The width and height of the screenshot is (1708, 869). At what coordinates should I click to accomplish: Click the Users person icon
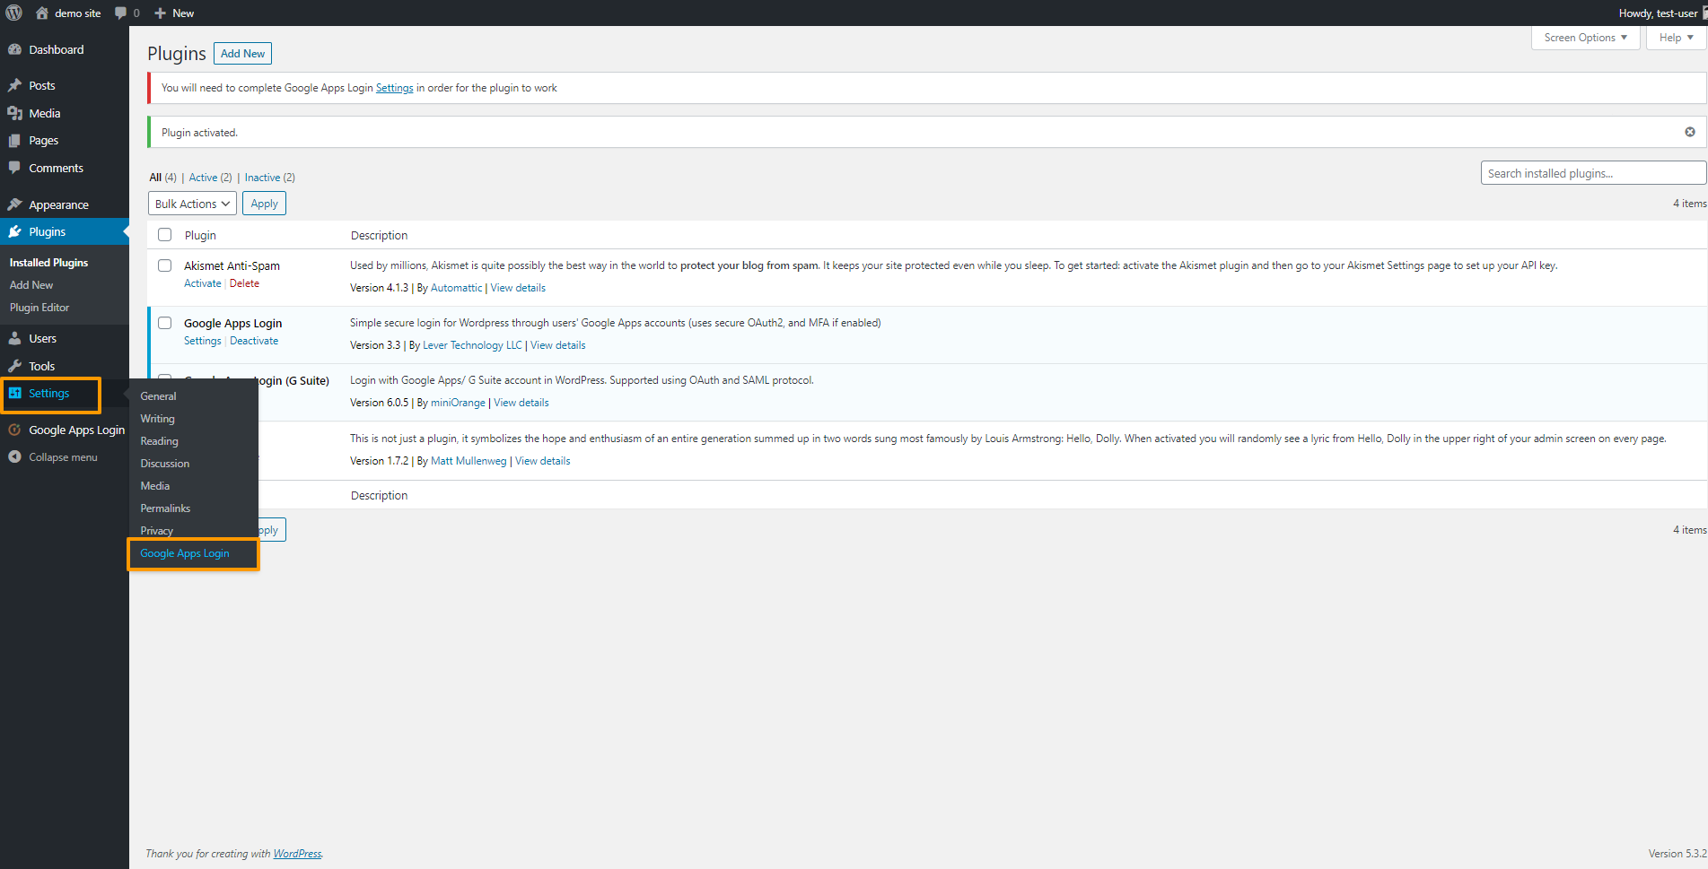coord(14,338)
